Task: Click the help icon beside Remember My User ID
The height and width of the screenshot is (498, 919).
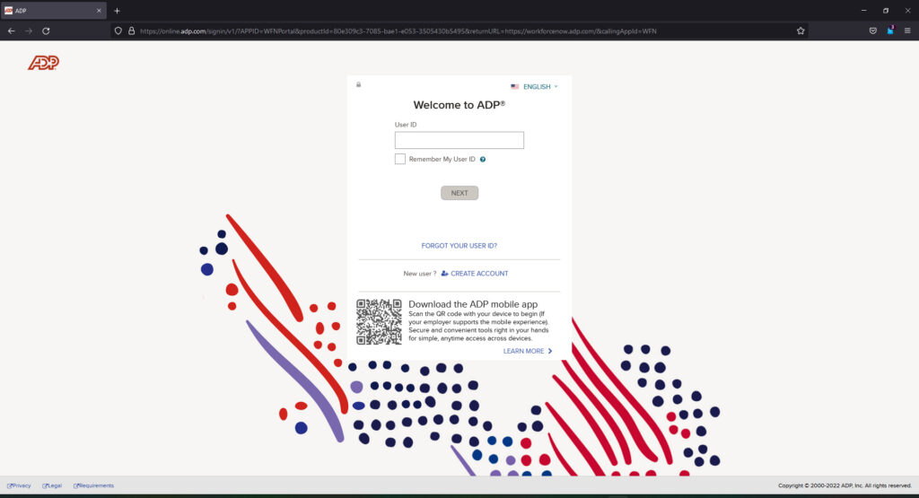Action: [483, 160]
